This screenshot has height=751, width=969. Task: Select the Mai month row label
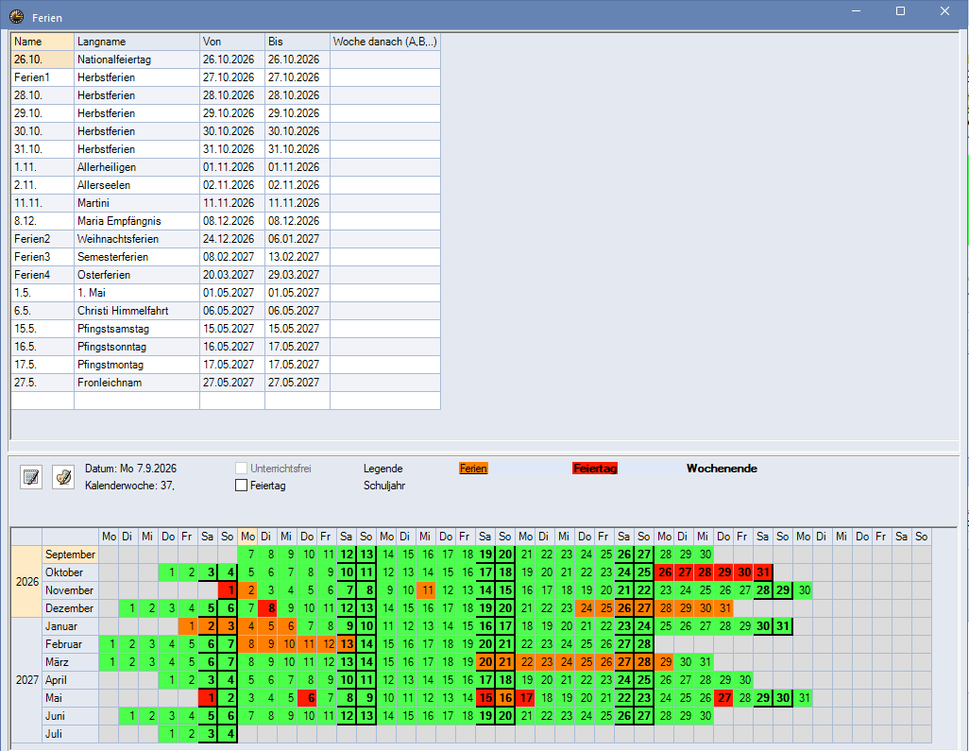tap(71, 698)
